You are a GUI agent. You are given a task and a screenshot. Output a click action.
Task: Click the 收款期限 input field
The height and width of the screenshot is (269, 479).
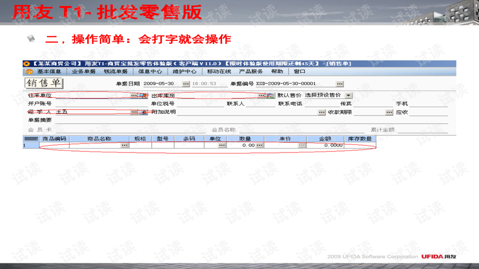tap(369, 112)
